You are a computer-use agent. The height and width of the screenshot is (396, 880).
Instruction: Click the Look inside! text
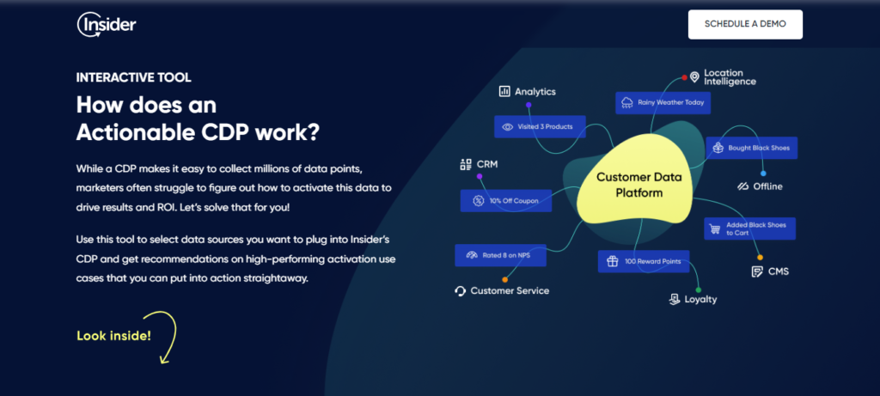(x=114, y=336)
